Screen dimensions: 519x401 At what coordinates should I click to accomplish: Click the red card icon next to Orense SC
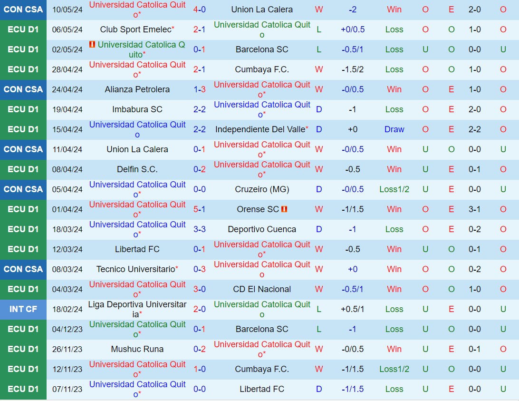click(x=284, y=209)
